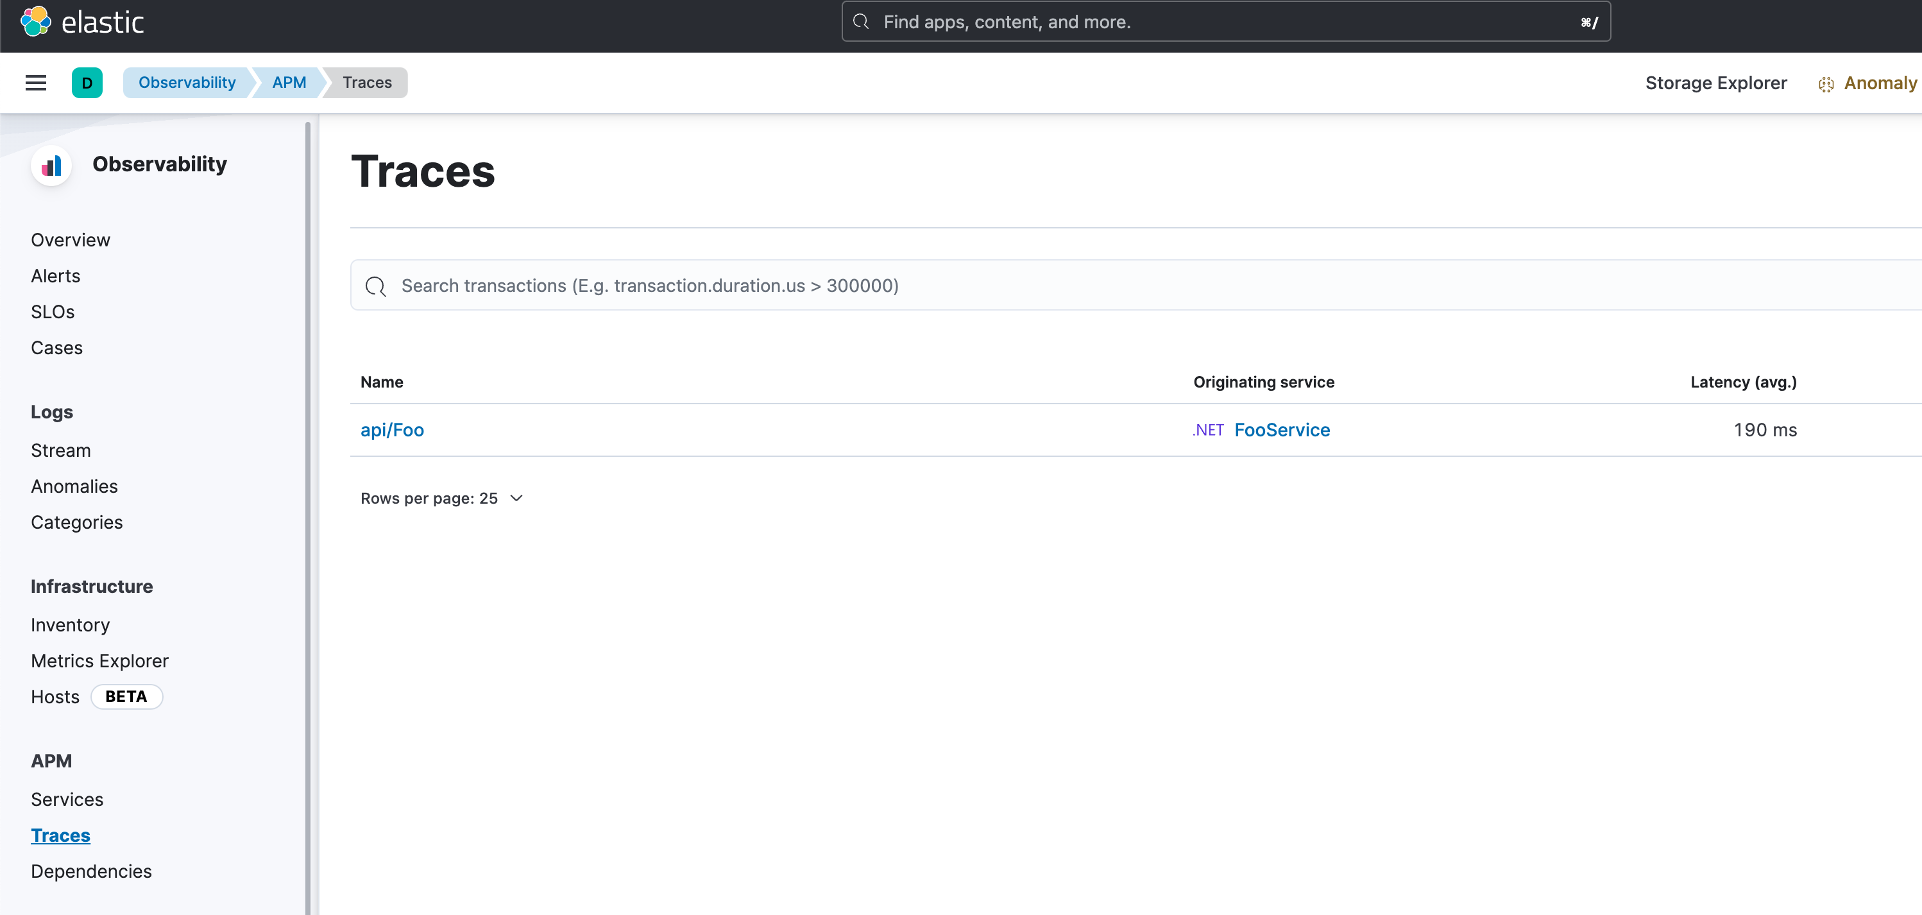Open Rows per page dropdown
This screenshot has width=1922, height=915.
(x=442, y=498)
